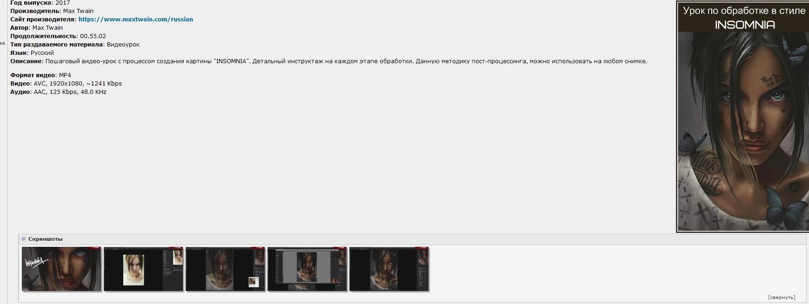Collapse the Скриншоты spoiler with minus icon
809x304 pixels.
point(24,239)
